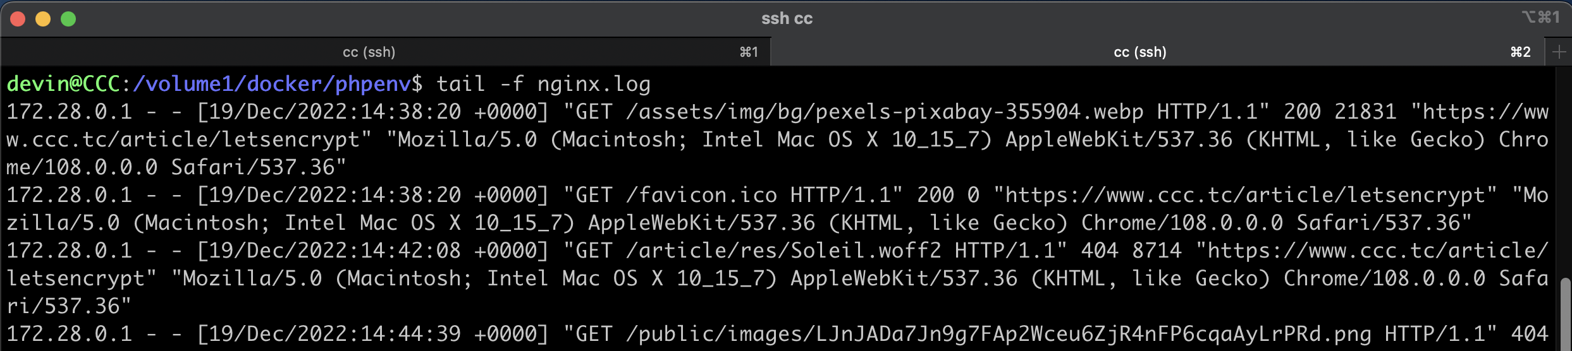This screenshot has width=1572, height=351.
Task: Click the ⌥⌘1 window number indicator
Action: (1540, 18)
